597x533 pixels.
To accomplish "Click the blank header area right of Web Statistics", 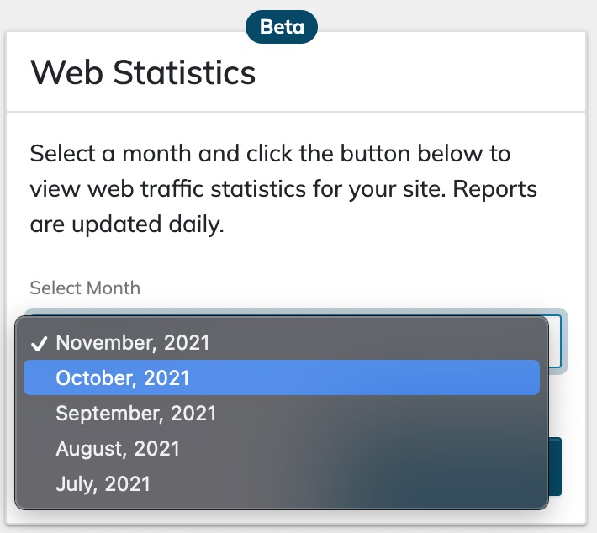I will (x=420, y=72).
